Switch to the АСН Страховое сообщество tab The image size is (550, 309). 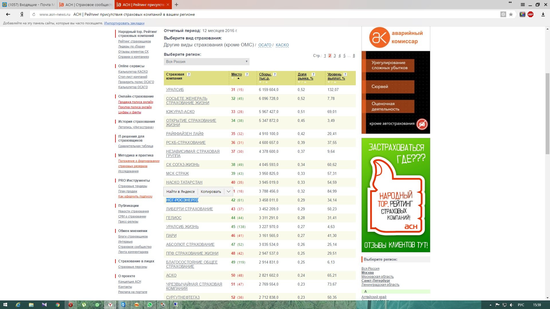click(86, 5)
